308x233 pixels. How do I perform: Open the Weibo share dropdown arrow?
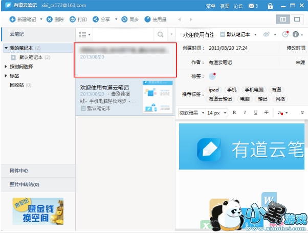coord(275,35)
